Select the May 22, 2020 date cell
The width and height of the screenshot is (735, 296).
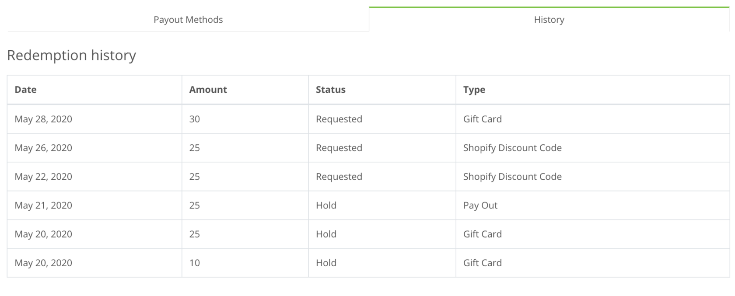pyautogui.click(x=43, y=177)
